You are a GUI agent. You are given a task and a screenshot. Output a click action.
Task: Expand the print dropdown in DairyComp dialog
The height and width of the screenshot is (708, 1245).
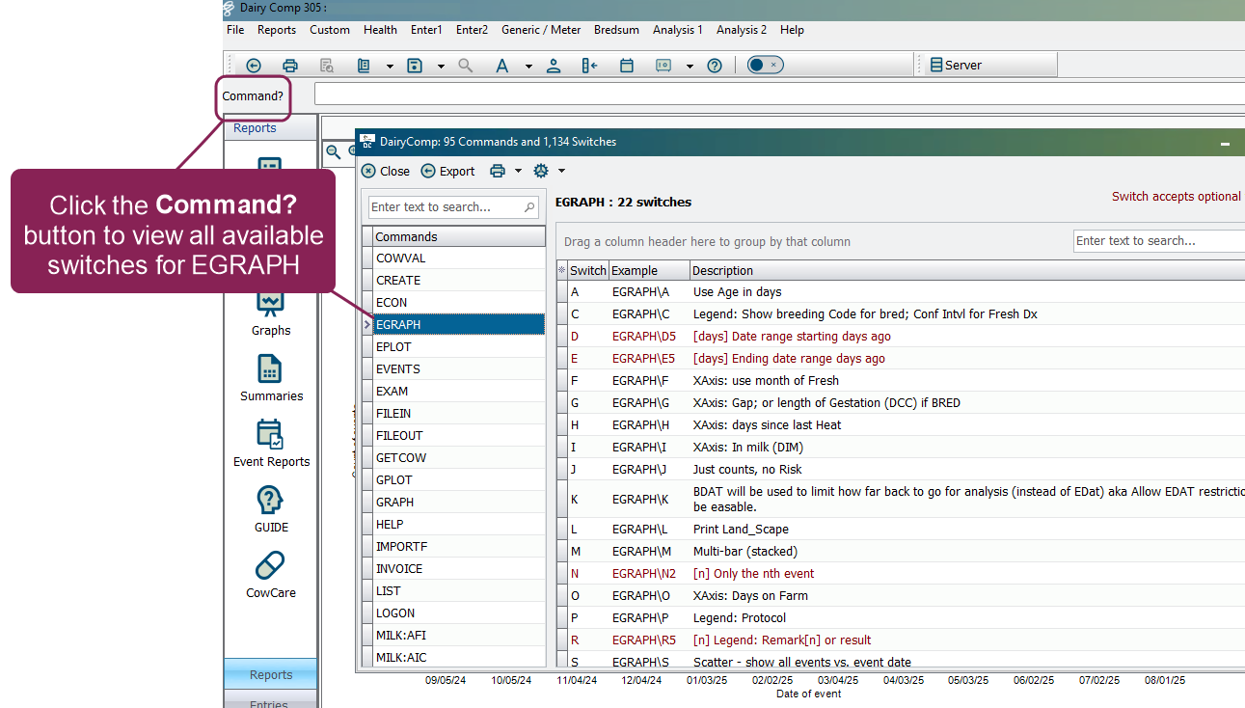pyautogui.click(x=518, y=172)
